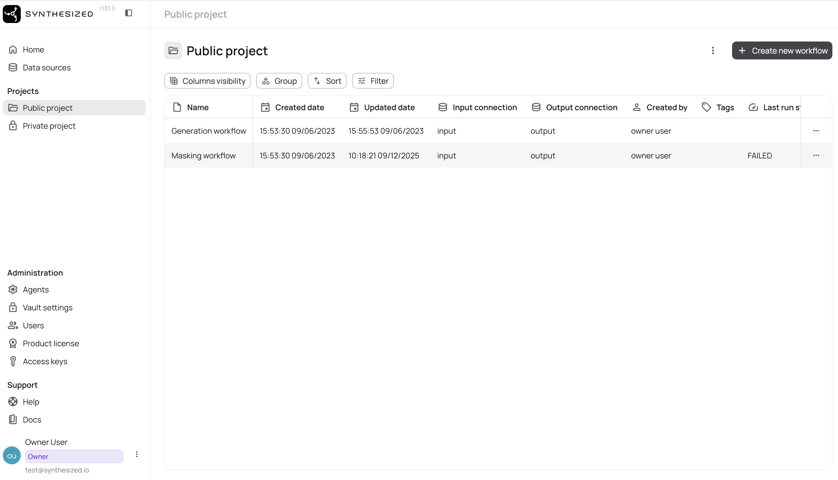The image size is (838, 480).
Task: Select the Agents gear icon
Action: 13,289
